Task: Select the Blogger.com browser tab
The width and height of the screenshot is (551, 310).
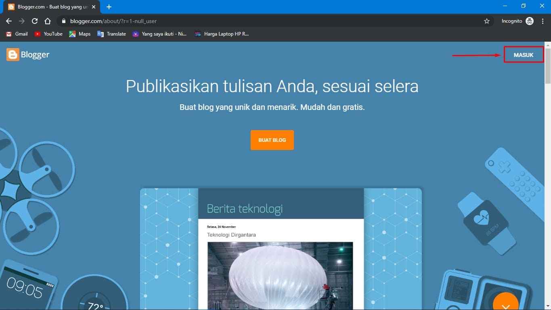Action: coord(52,7)
